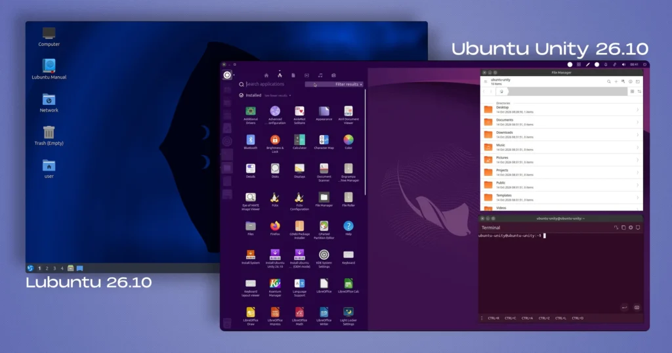Click the CTRL+C shortcut in Terminal
The image size is (672, 353).
point(510,318)
